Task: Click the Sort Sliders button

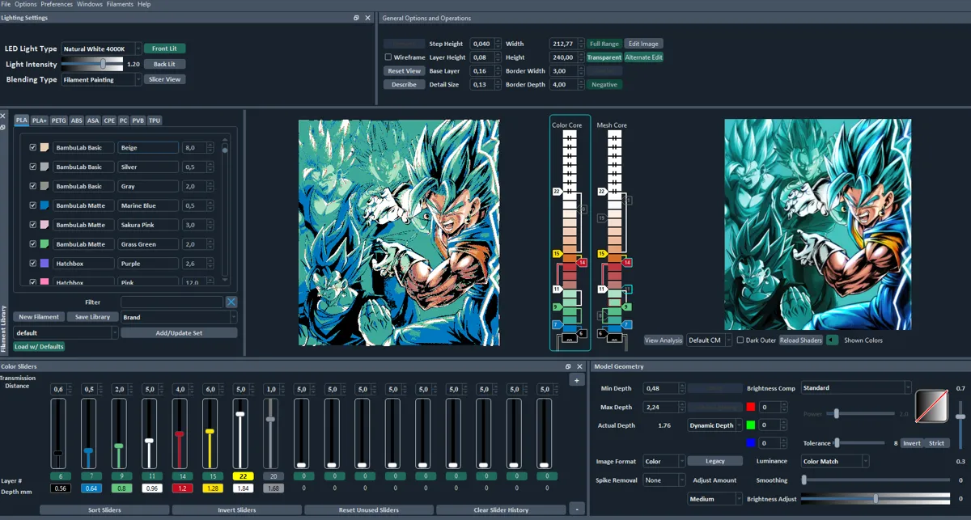Action: tap(104, 510)
